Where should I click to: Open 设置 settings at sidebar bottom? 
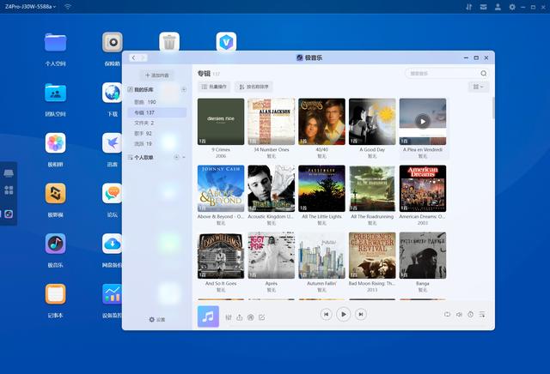[156, 319]
